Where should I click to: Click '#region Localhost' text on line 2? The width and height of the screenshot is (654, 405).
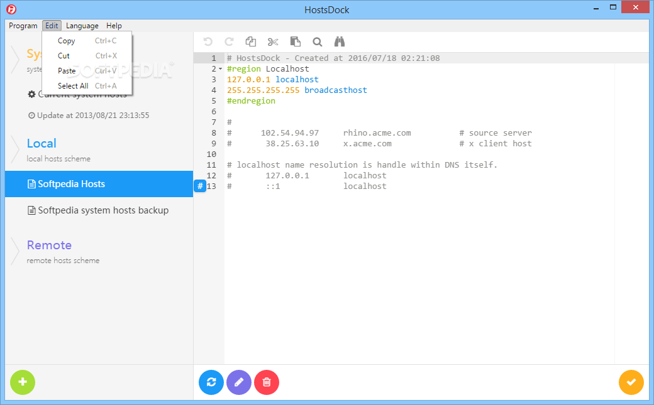click(x=268, y=68)
